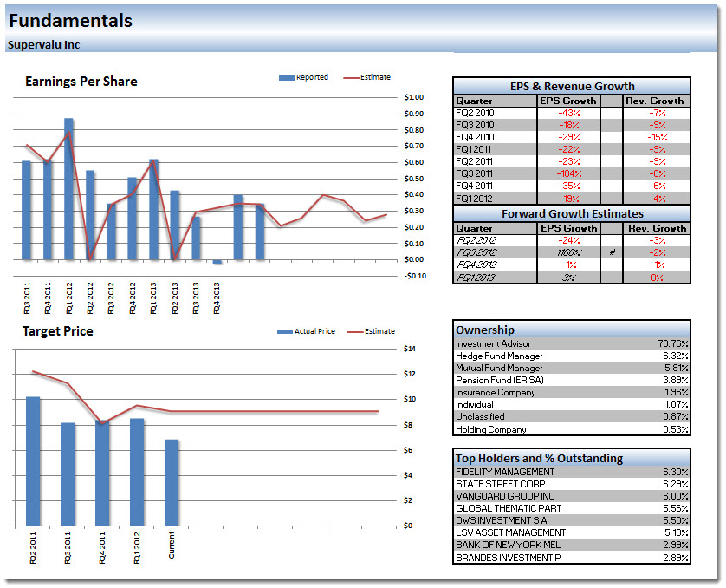726x588 pixels.
Task: Click the FQ2 2011 quarter row label
Action: tap(474, 161)
